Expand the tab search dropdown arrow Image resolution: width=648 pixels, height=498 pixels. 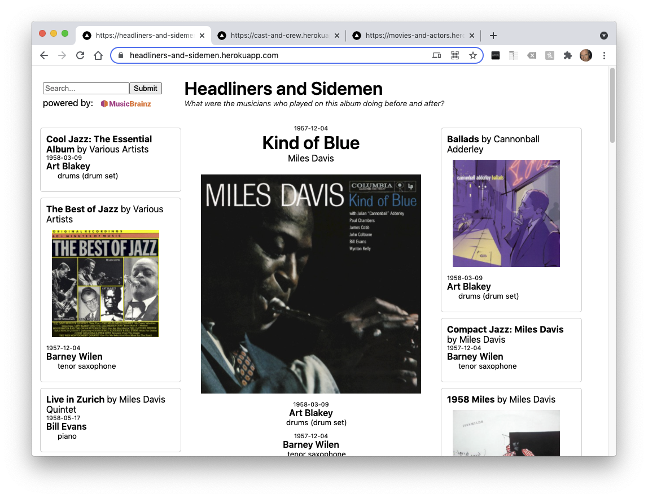point(604,36)
